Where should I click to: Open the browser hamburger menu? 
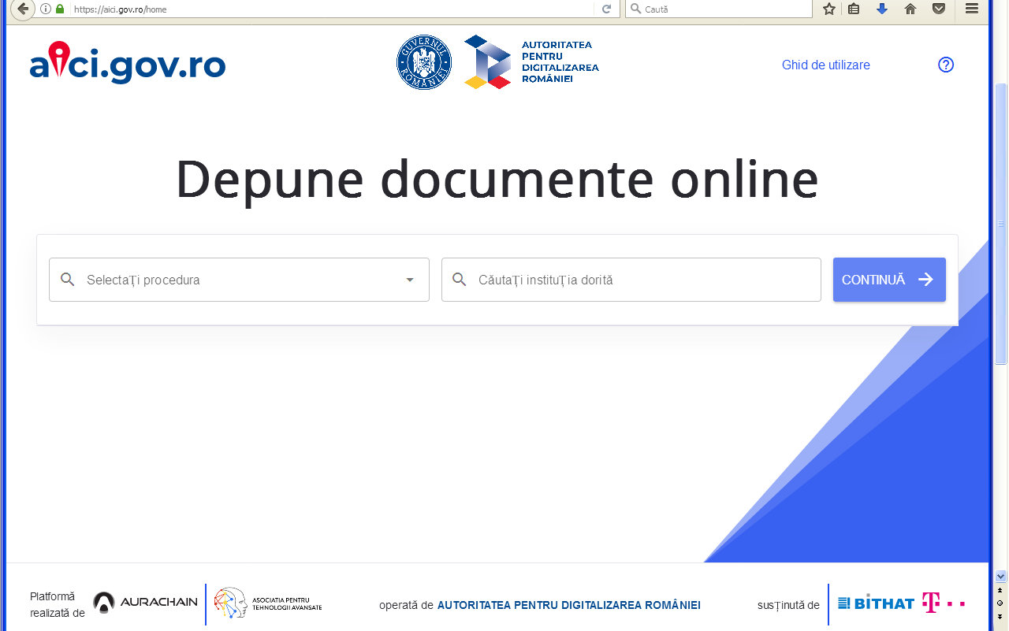pos(972,9)
